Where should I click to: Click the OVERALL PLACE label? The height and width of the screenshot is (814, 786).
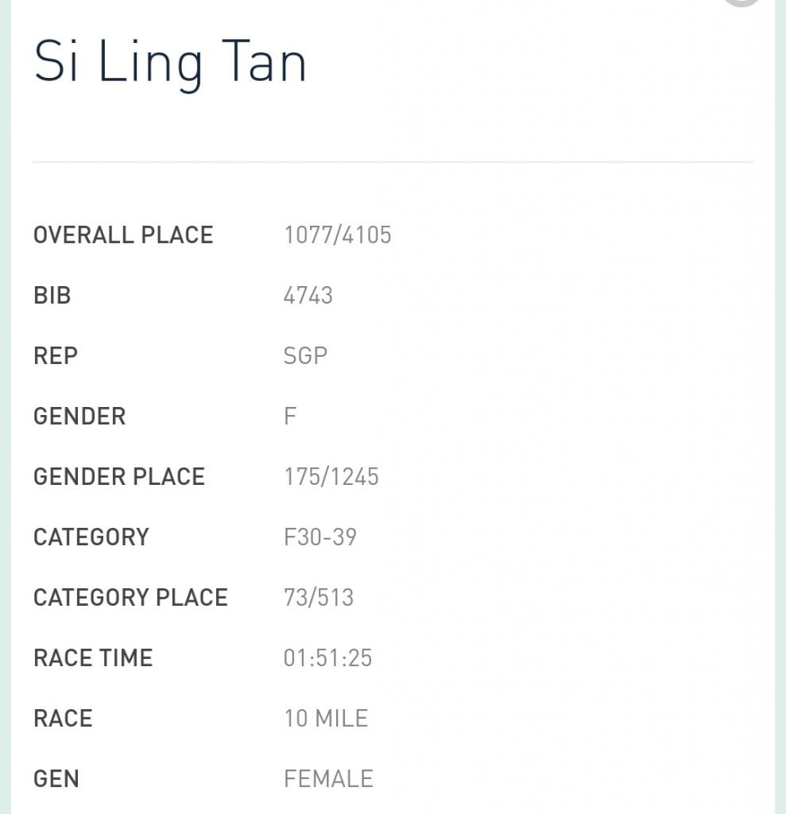[x=123, y=235]
